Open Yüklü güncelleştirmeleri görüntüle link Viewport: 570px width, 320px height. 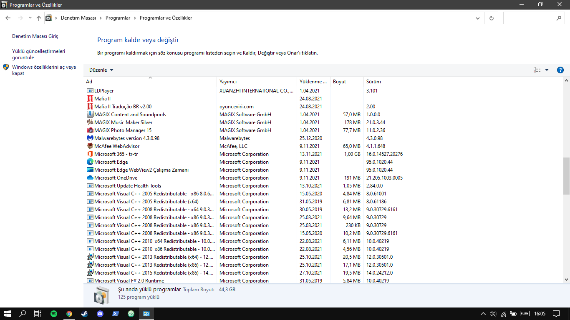39,54
